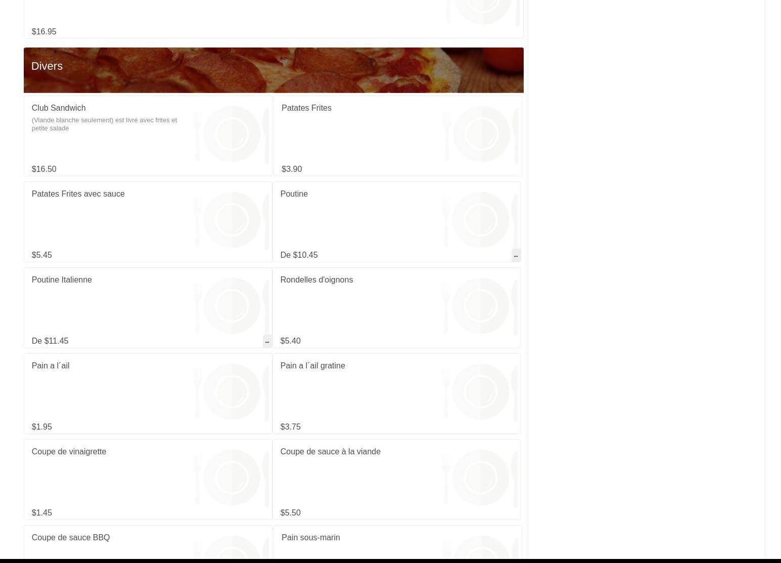Click the De $10.45 Poutine price
Image resolution: width=781 pixels, height=563 pixels.
(x=299, y=255)
